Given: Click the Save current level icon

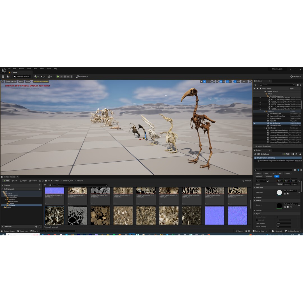Looking at the screenshot, I should 3,77.
